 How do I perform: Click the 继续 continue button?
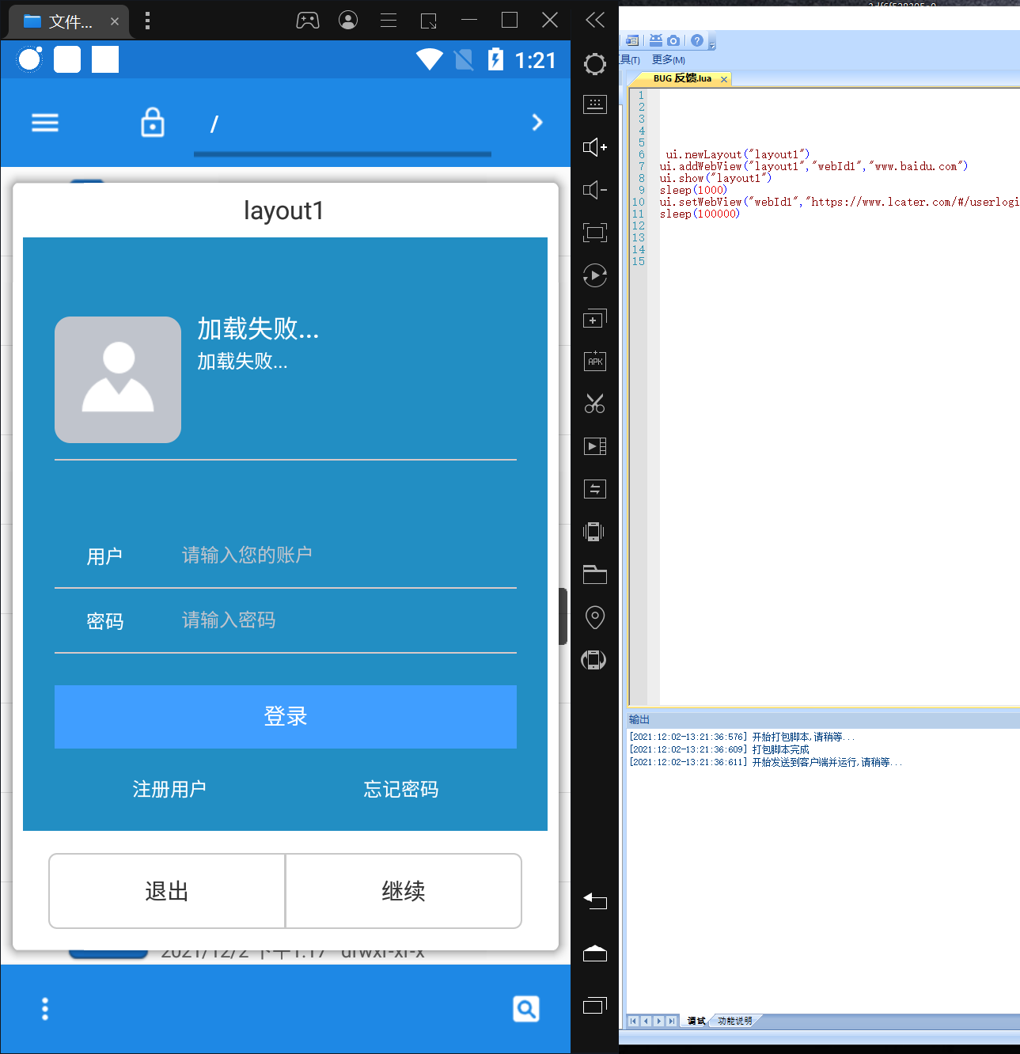pyautogui.click(x=404, y=891)
